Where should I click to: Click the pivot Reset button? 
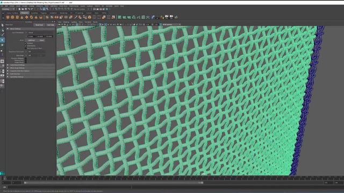(41, 40)
